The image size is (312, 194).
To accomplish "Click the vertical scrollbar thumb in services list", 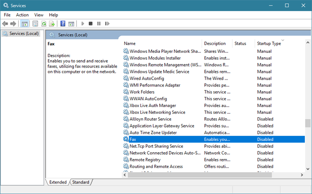I will (x=308, y=123).
